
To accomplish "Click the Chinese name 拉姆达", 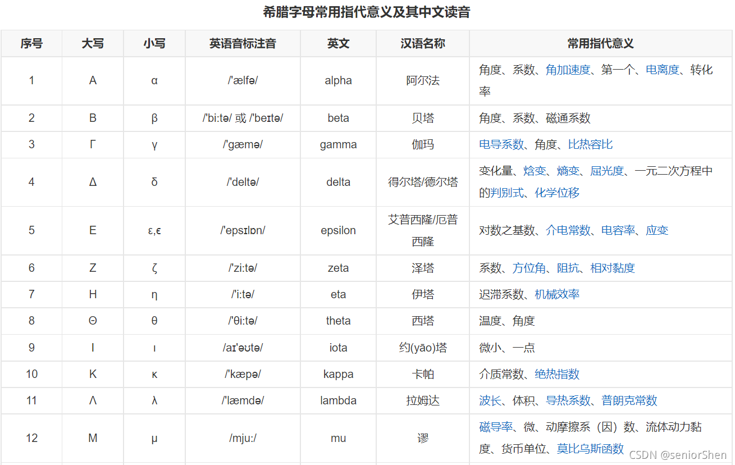I will [423, 400].
